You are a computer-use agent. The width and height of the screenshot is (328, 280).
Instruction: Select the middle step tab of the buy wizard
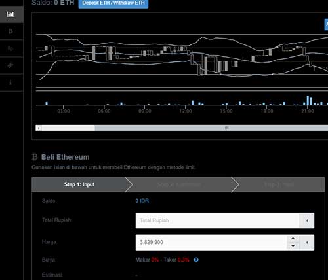[179, 184]
